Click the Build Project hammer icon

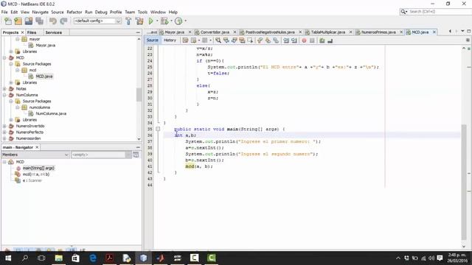point(128,21)
